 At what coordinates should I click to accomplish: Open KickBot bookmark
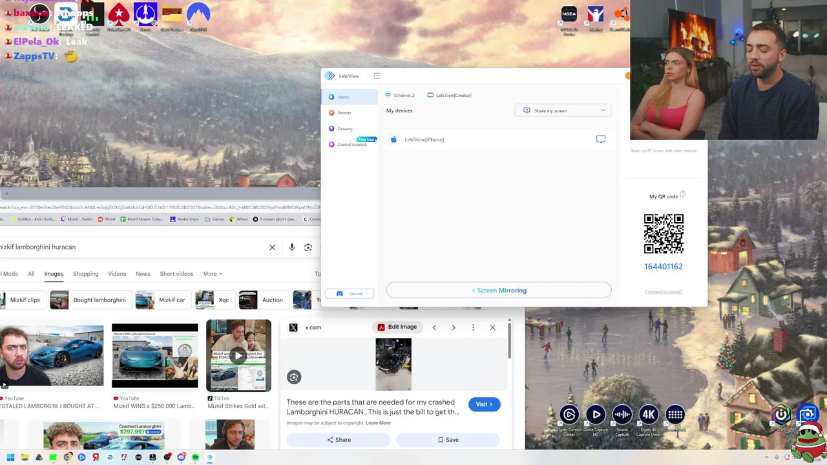(32, 219)
